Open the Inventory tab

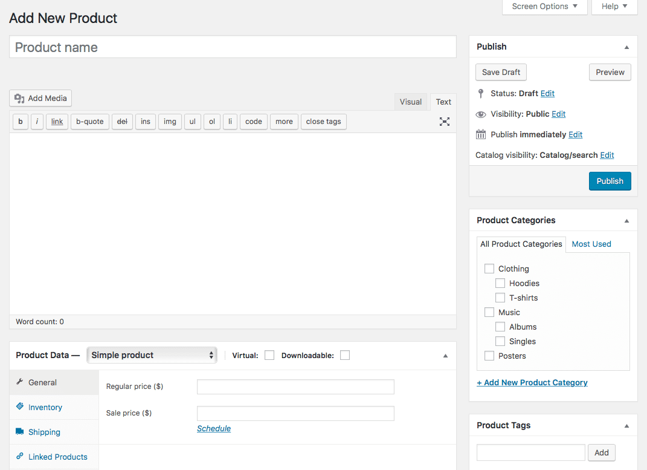tap(54, 407)
